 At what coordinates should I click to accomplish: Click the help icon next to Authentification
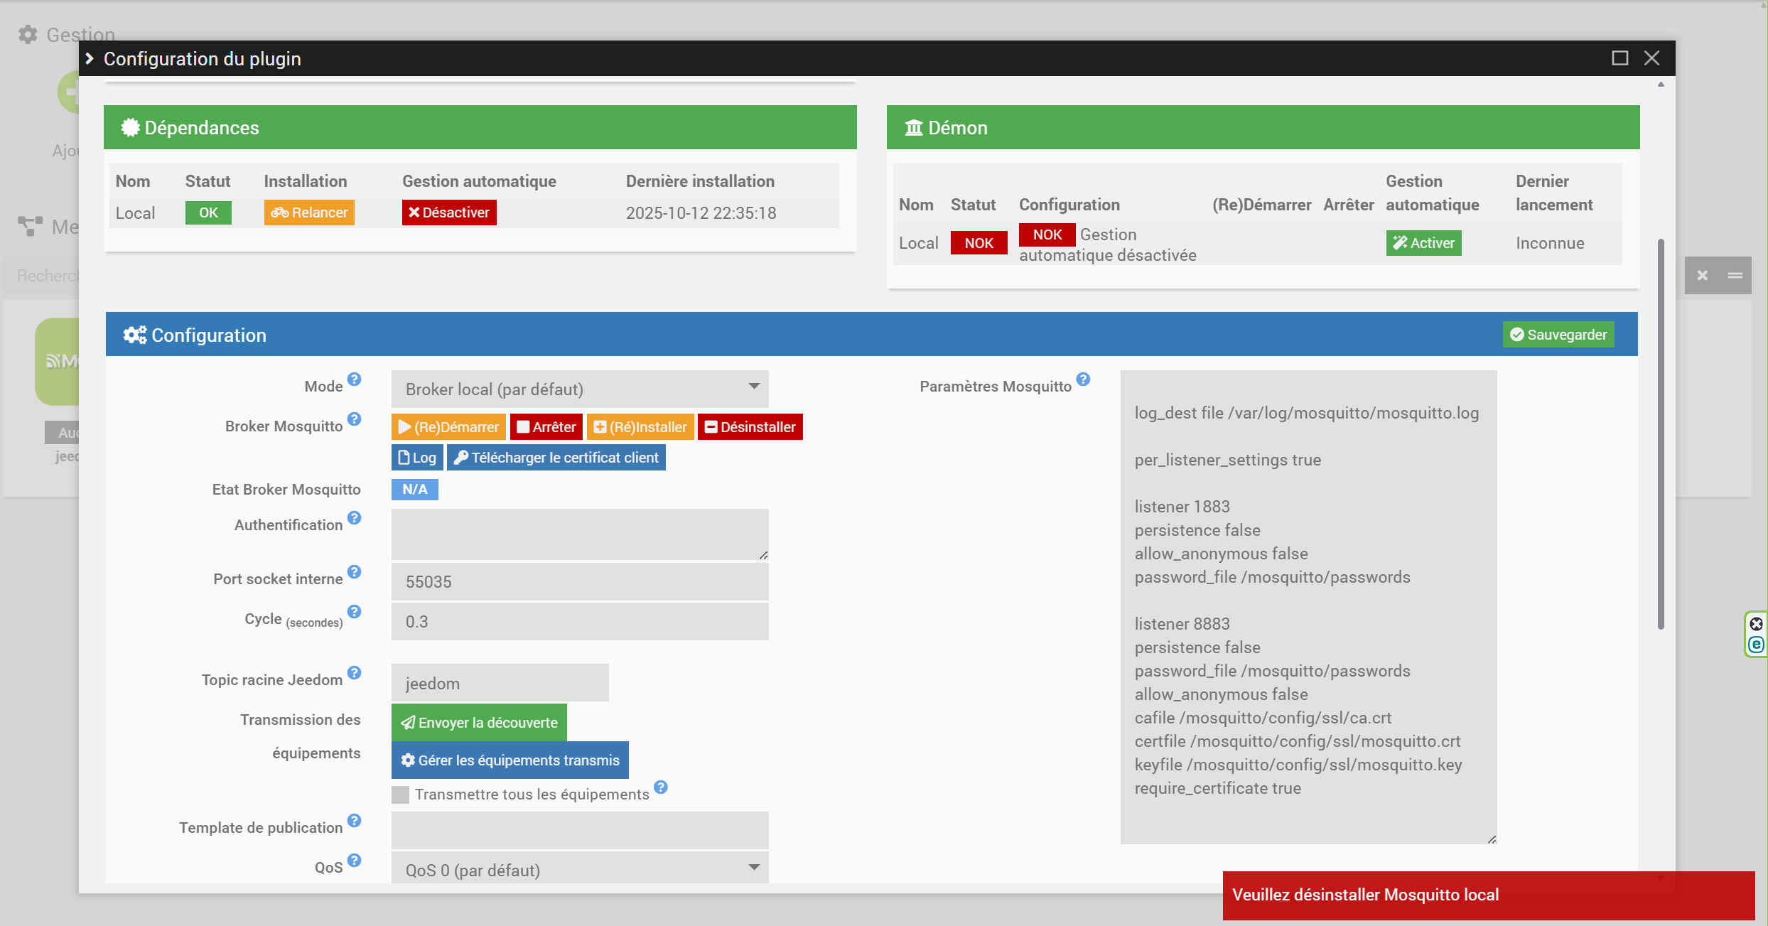(x=354, y=518)
